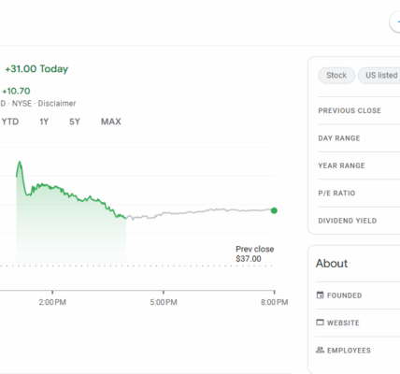Open the Disclaimer link
Screen dimensions: 400x374
pyautogui.click(x=57, y=104)
